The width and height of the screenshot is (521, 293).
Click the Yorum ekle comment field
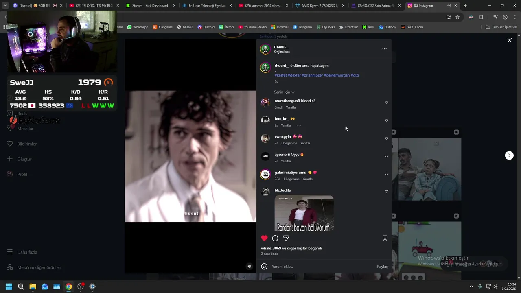click(x=322, y=267)
